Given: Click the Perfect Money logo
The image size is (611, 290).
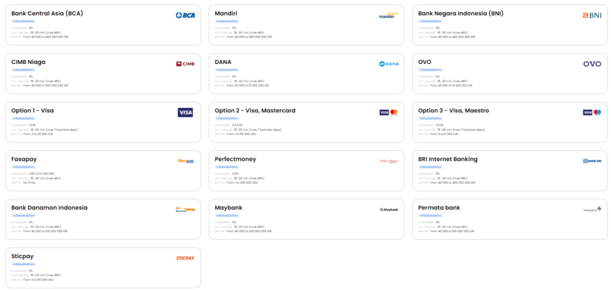Looking at the screenshot, I should (388, 161).
